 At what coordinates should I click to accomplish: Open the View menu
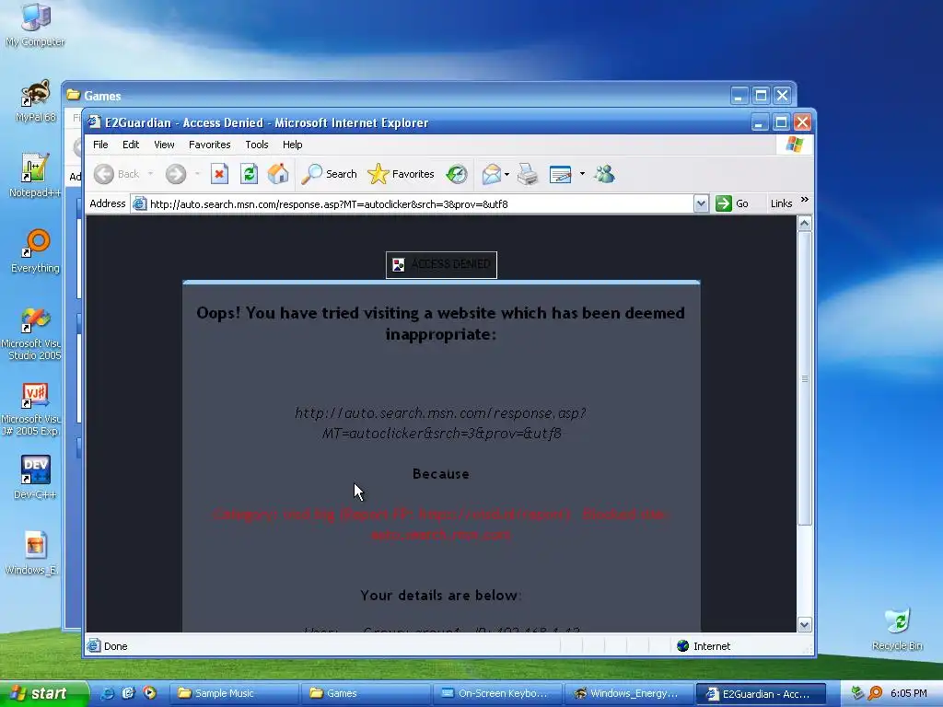pos(164,145)
